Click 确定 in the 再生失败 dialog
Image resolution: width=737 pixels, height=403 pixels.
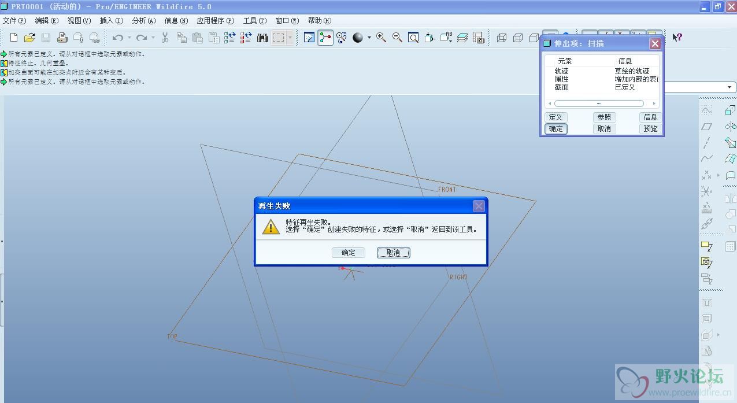(349, 253)
